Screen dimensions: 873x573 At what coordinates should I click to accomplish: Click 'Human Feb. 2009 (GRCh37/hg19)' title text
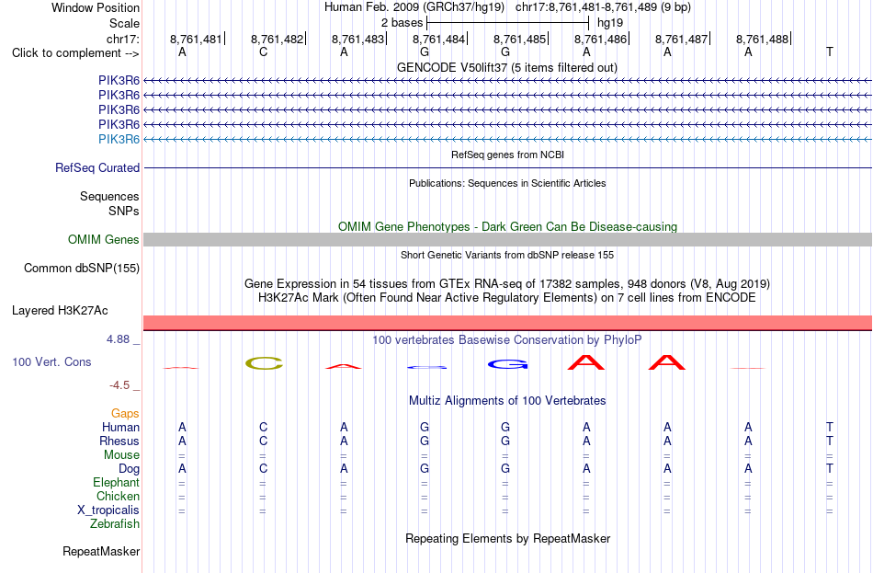(x=414, y=7)
